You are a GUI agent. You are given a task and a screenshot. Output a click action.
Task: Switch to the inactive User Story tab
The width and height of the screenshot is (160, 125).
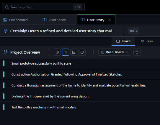[58, 20]
